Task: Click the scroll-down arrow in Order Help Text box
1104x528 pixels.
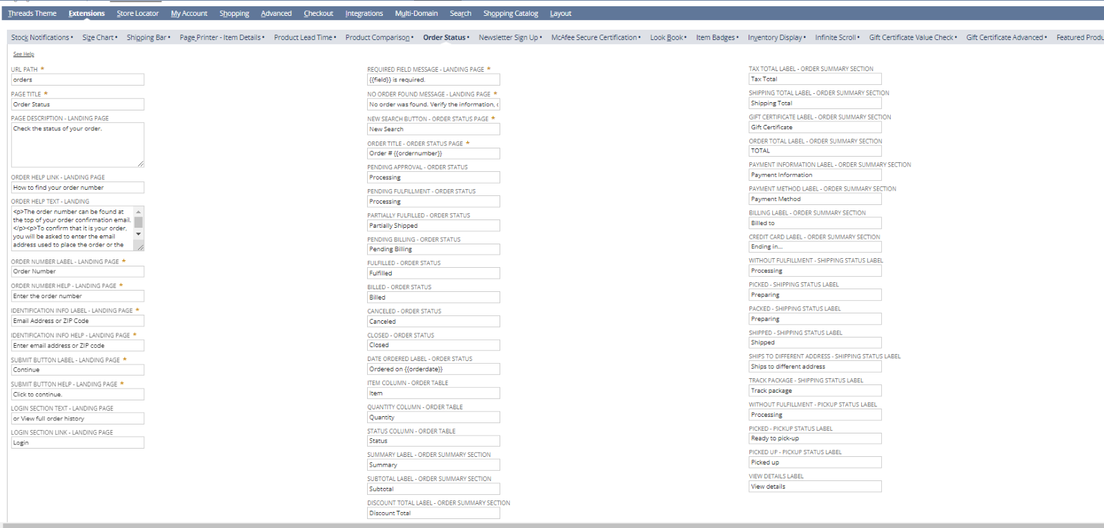Action: pos(139,235)
